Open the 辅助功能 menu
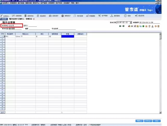Viewport: 167px width, 126px height. tap(28, 3)
